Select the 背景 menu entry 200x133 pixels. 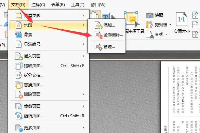[x=49, y=34]
